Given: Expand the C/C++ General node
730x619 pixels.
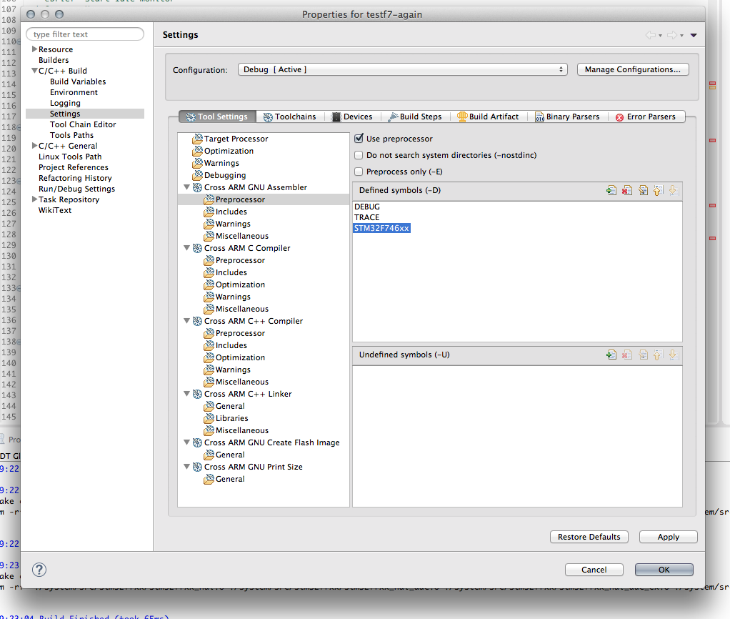Looking at the screenshot, I should coord(34,146).
